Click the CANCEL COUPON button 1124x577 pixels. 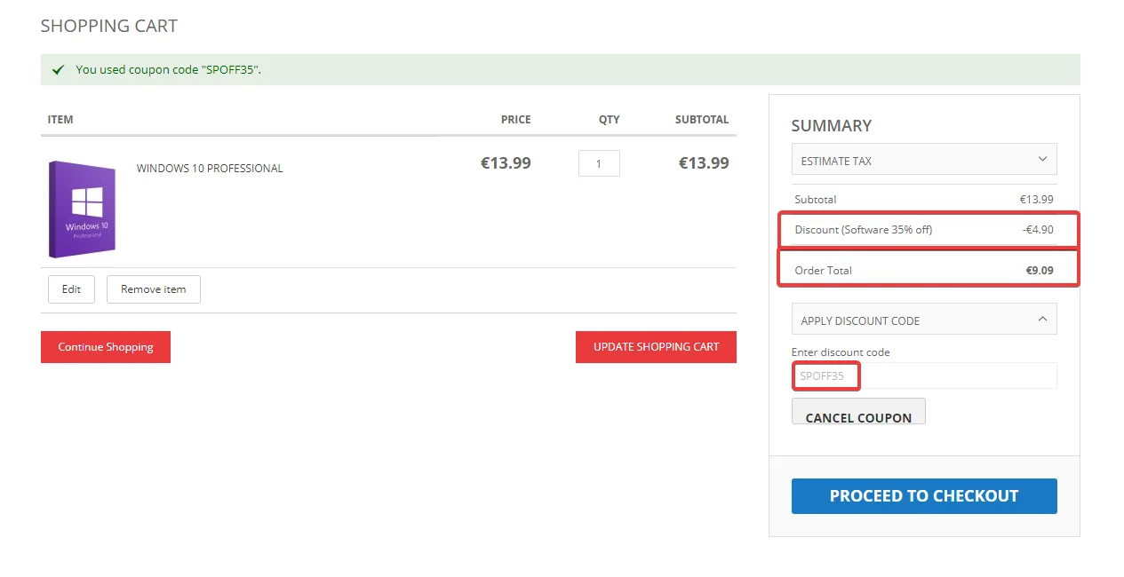pyautogui.click(x=858, y=412)
